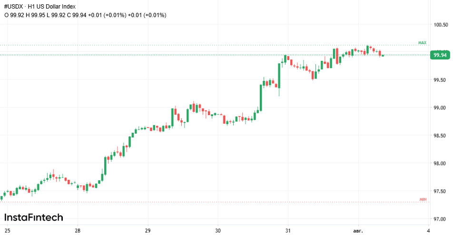Click the авг. month label on time axis

coord(358,231)
